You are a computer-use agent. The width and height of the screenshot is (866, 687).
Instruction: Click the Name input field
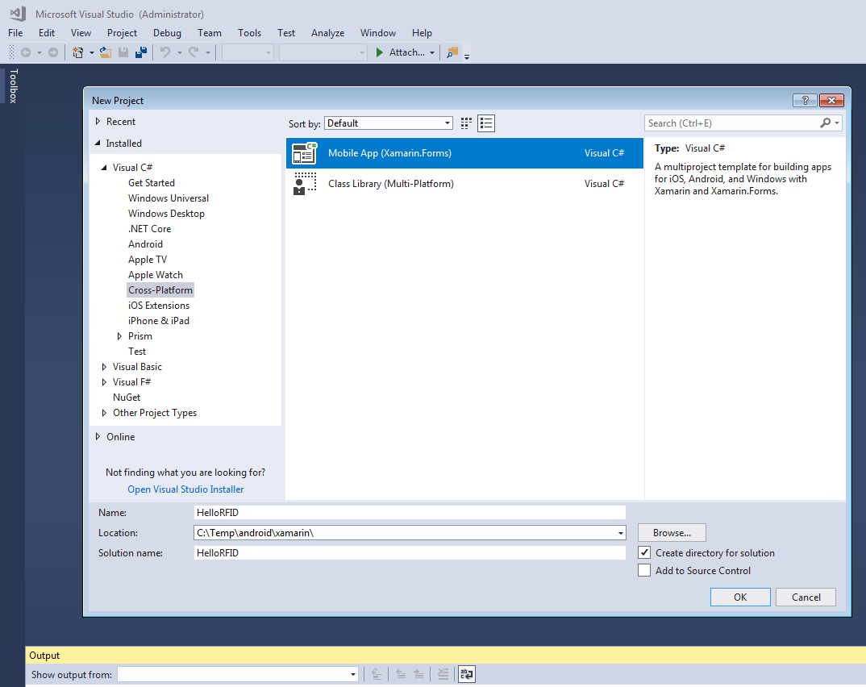(410, 513)
